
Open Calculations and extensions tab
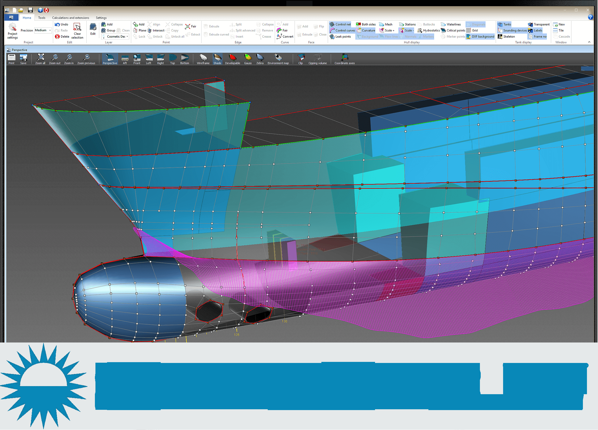pyautogui.click(x=70, y=18)
